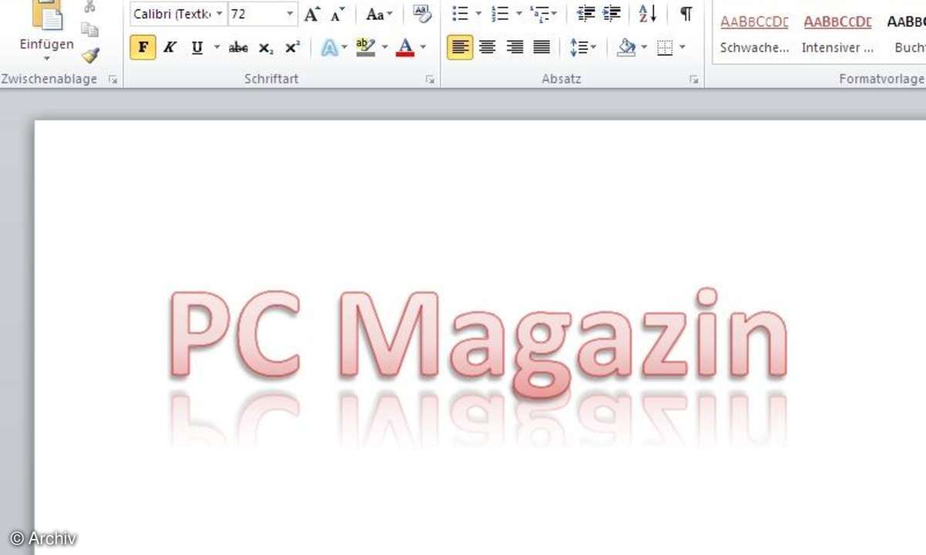Apply borders with the grid icon
926x555 pixels.
pos(664,48)
